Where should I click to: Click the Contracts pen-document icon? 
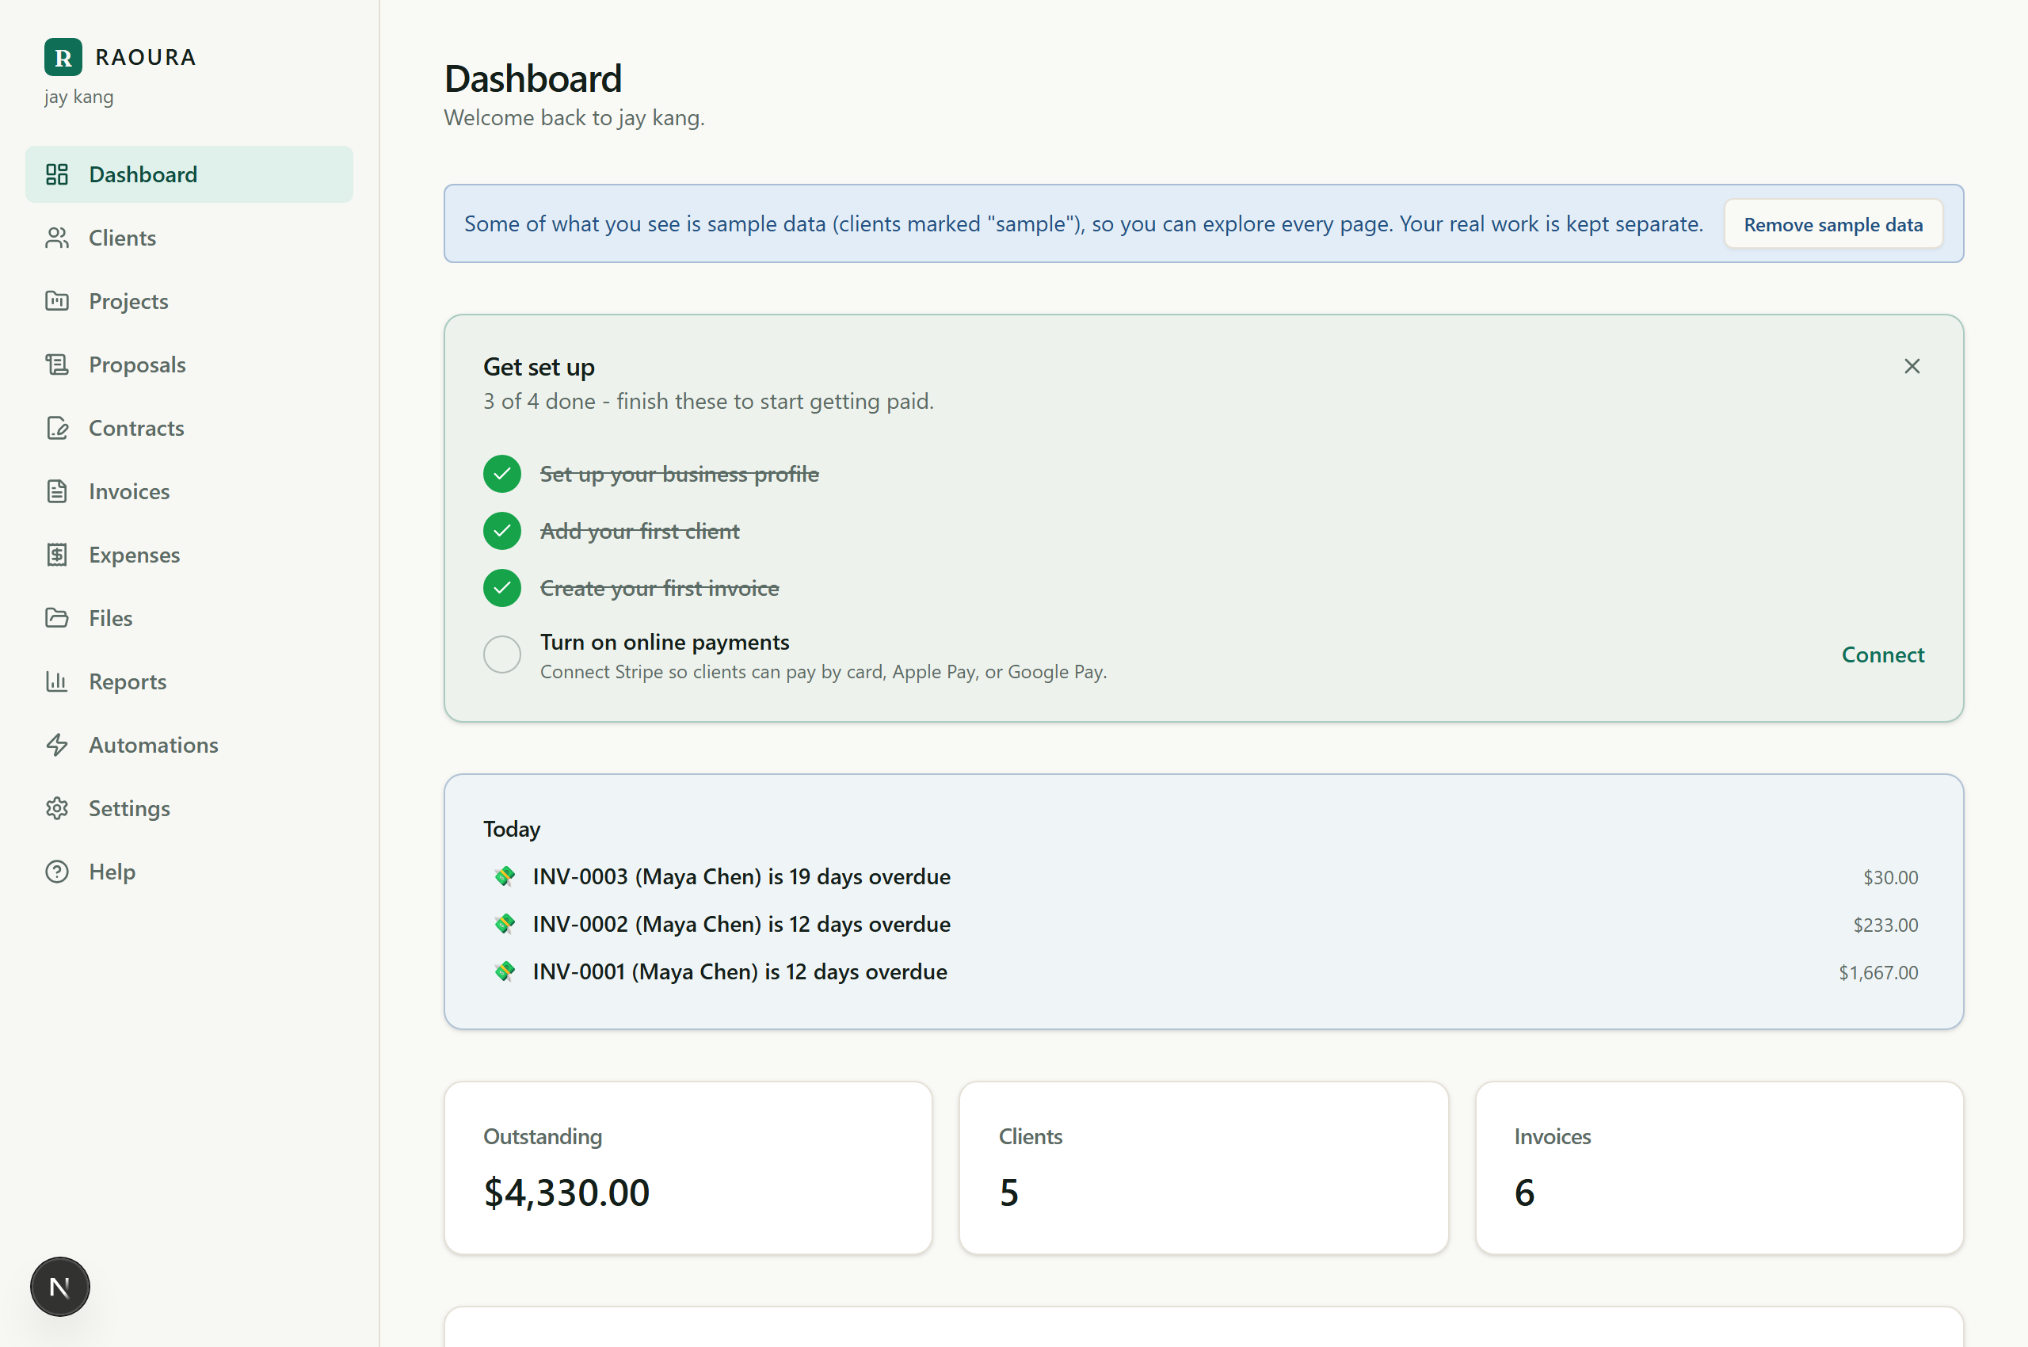coord(57,428)
